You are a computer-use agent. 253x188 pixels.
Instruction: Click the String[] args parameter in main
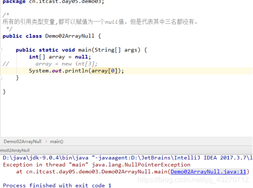click(116, 50)
